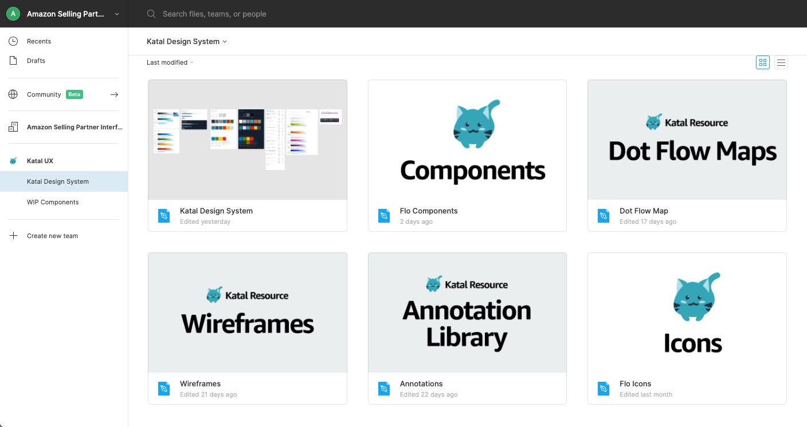807x427 pixels.
Task: Click Annotations file icon
Action: pos(384,389)
